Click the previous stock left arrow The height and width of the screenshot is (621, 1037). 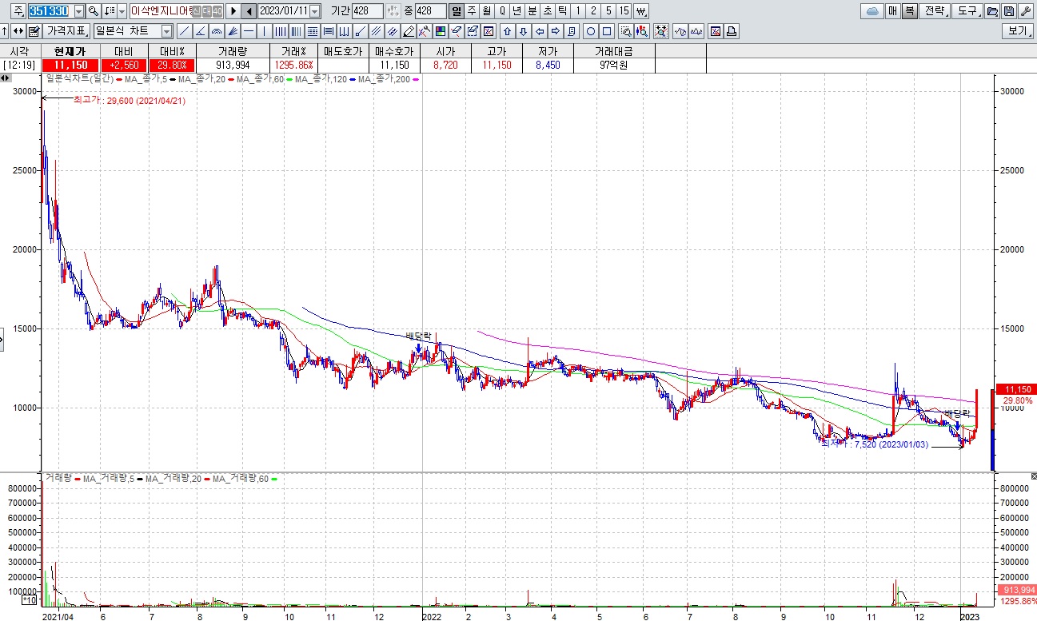pyautogui.click(x=248, y=11)
